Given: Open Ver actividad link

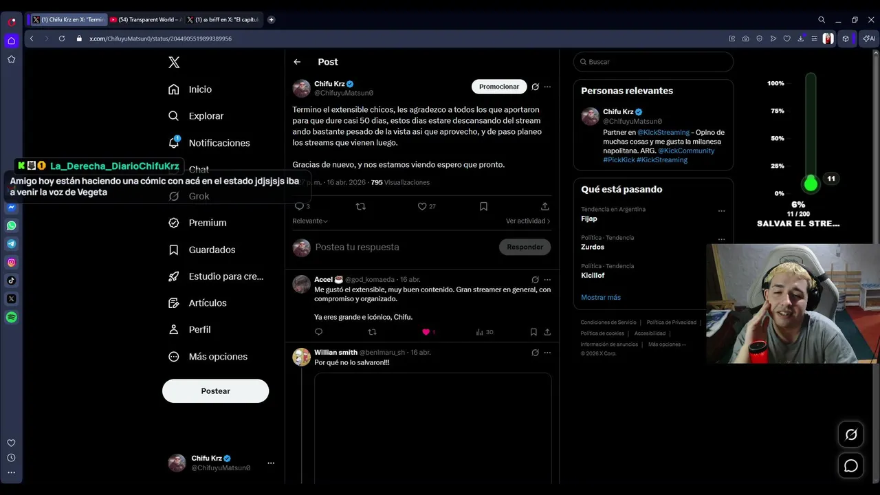Looking at the screenshot, I should (x=528, y=221).
